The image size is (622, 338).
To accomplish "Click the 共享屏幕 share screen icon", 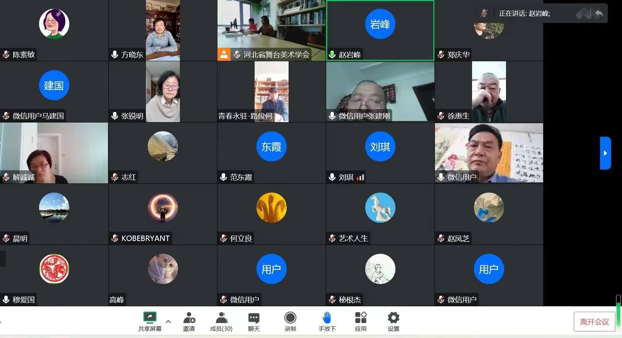I will point(150,318).
